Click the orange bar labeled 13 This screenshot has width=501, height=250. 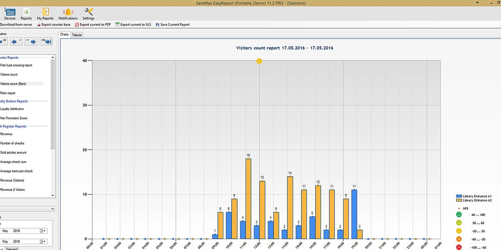pos(262,210)
